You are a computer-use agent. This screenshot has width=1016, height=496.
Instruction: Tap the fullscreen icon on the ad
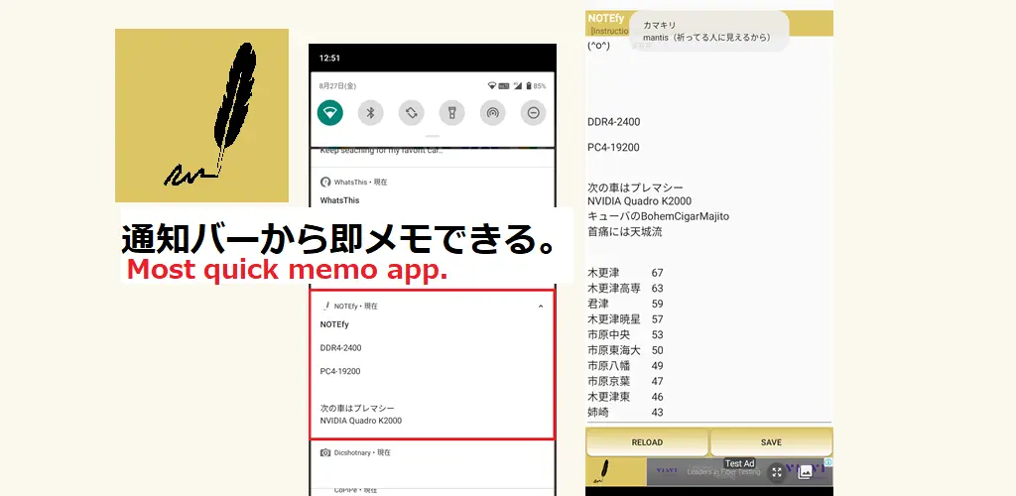tap(777, 473)
